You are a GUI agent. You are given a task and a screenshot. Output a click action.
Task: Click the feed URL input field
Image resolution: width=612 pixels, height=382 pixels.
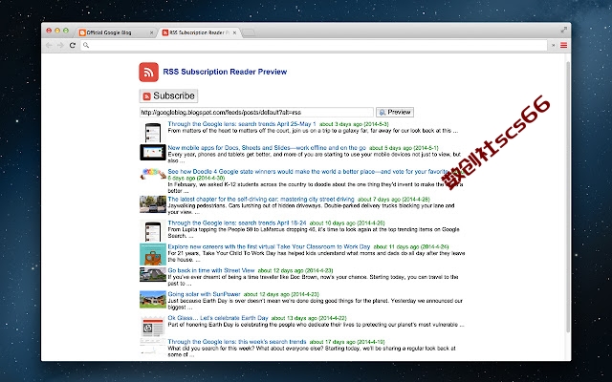click(x=256, y=113)
